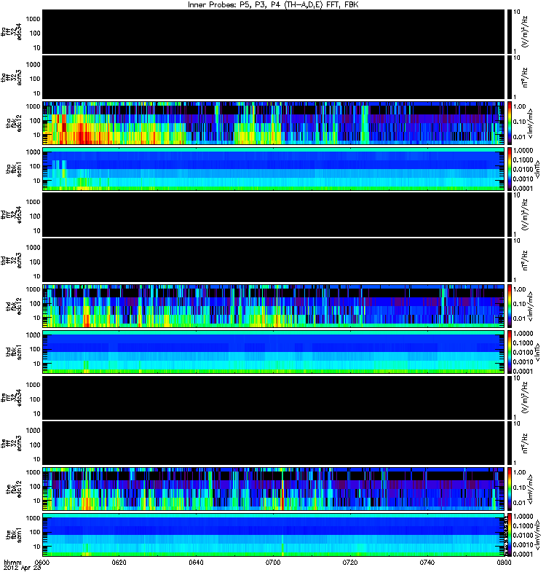This screenshot has height=583, width=546.
Task: Click the black color bar beside thd scm3 panel
Action: point(510,260)
